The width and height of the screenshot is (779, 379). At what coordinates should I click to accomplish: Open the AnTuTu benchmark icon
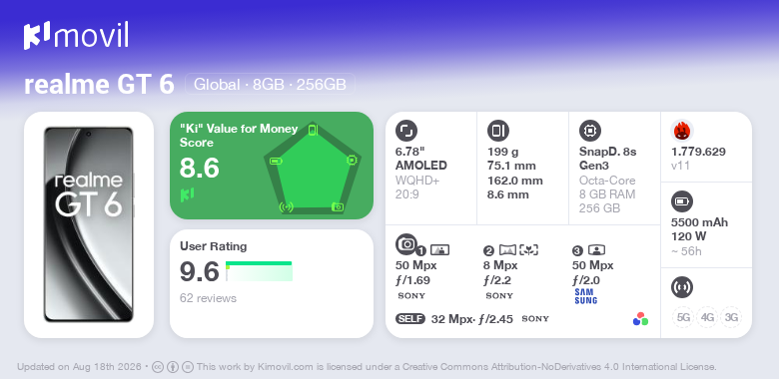(x=681, y=131)
